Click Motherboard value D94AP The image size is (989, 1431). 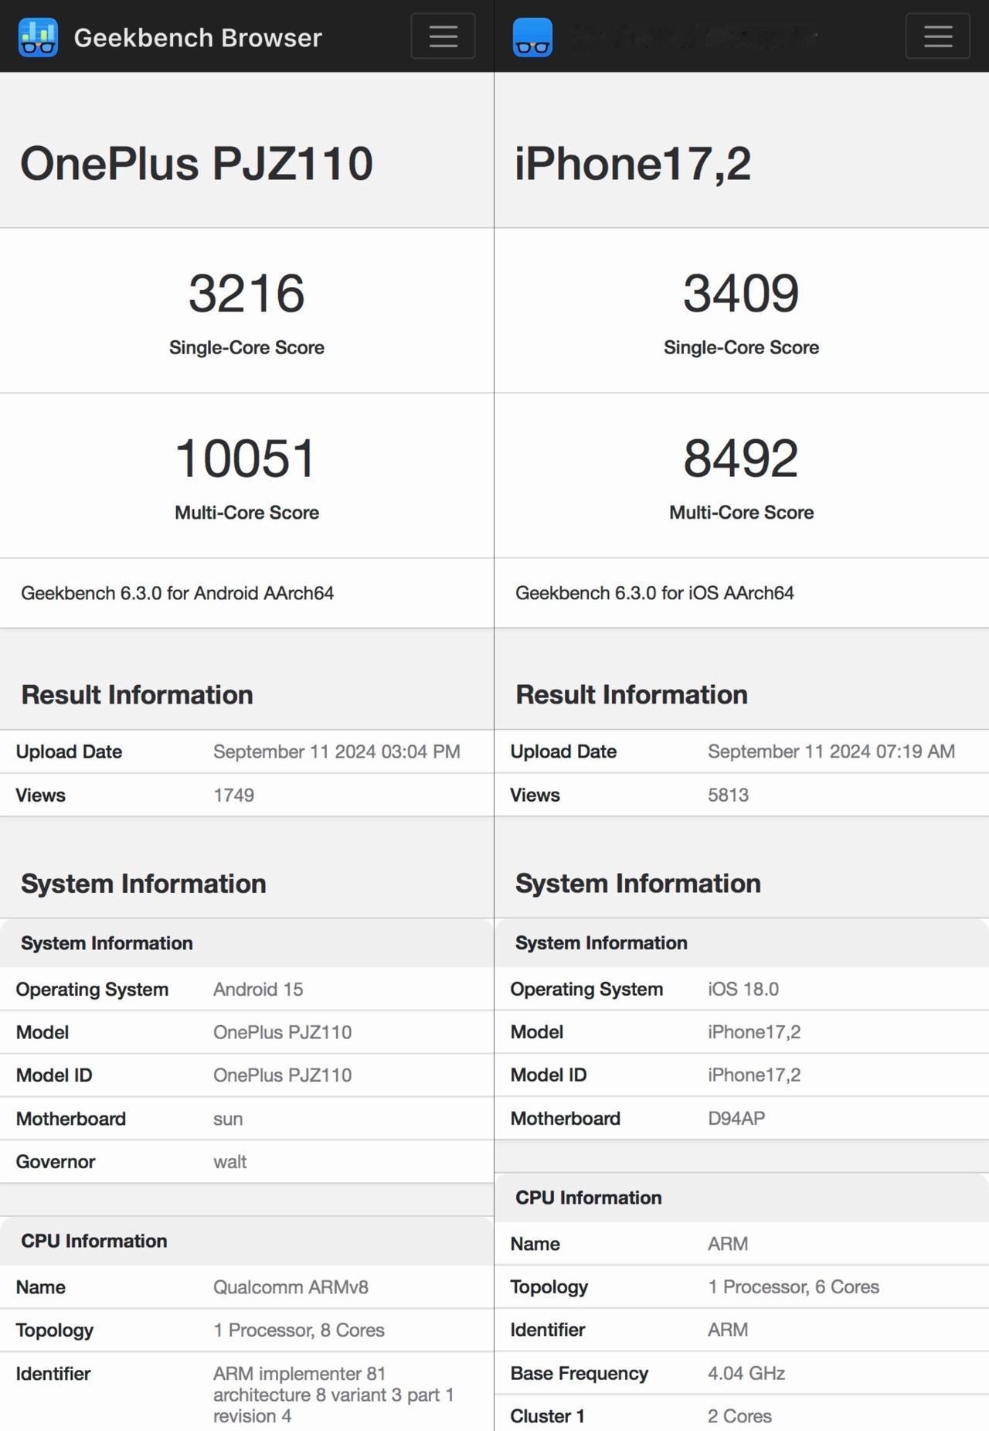[x=736, y=1118]
